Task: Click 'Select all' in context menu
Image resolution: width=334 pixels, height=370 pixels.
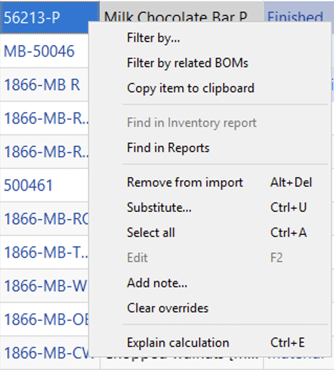Action: click(151, 233)
